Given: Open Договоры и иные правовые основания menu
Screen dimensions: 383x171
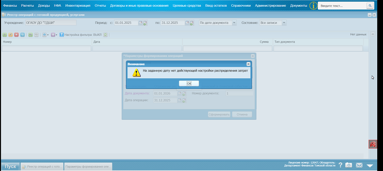Looking at the screenshot, I should tap(139, 5).
